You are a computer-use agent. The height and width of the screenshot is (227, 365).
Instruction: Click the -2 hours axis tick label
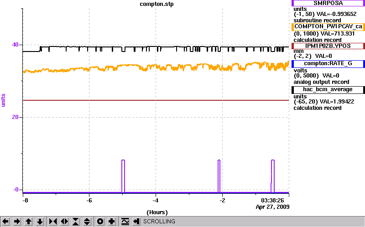point(222,201)
